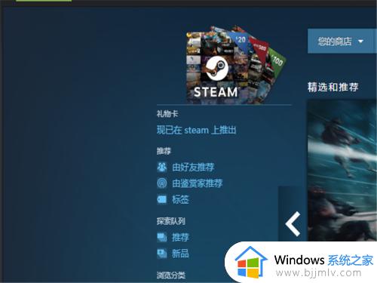Open 新品 under 探索队列
Viewport: 377px width, 283px height.
pyautogui.click(x=180, y=254)
